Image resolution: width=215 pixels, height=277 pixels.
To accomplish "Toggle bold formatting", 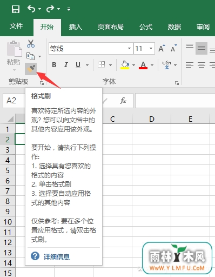I will (54, 65).
